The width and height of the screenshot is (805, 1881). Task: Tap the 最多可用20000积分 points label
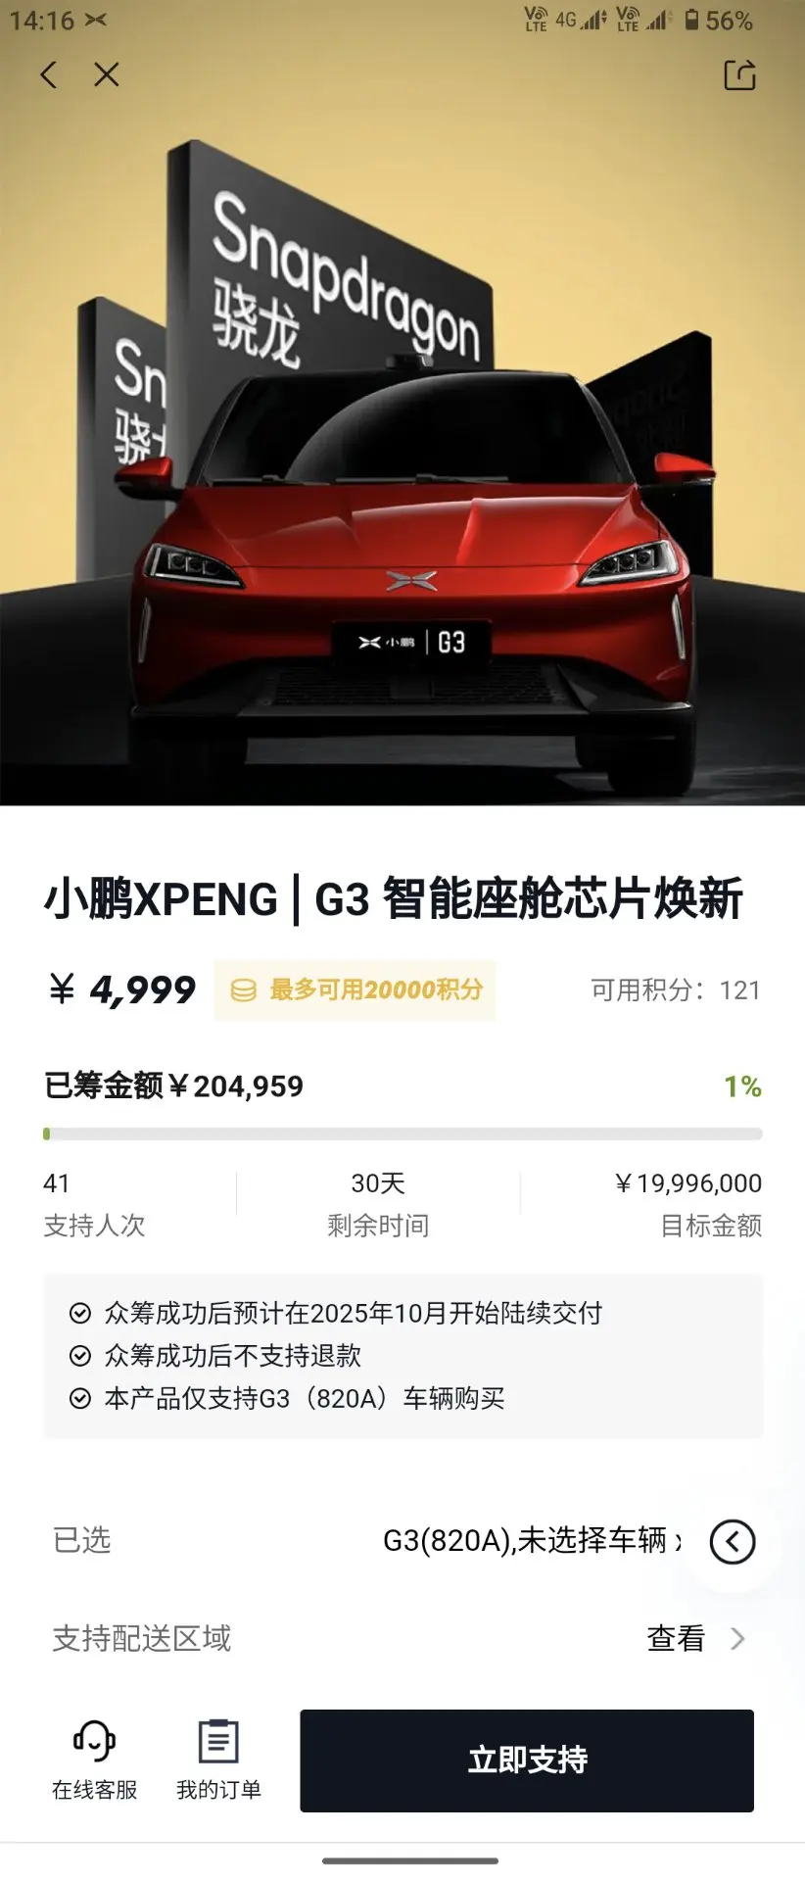[x=376, y=990]
